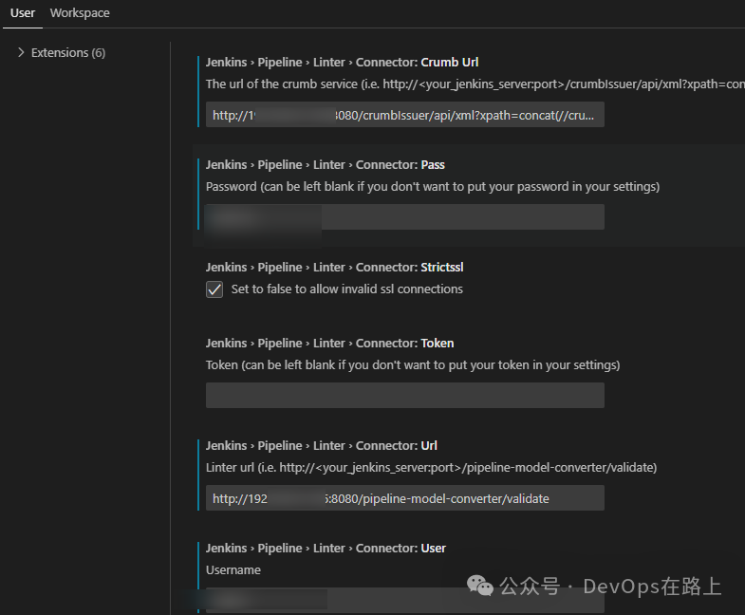Click the Linter url description text

tap(432, 468)
